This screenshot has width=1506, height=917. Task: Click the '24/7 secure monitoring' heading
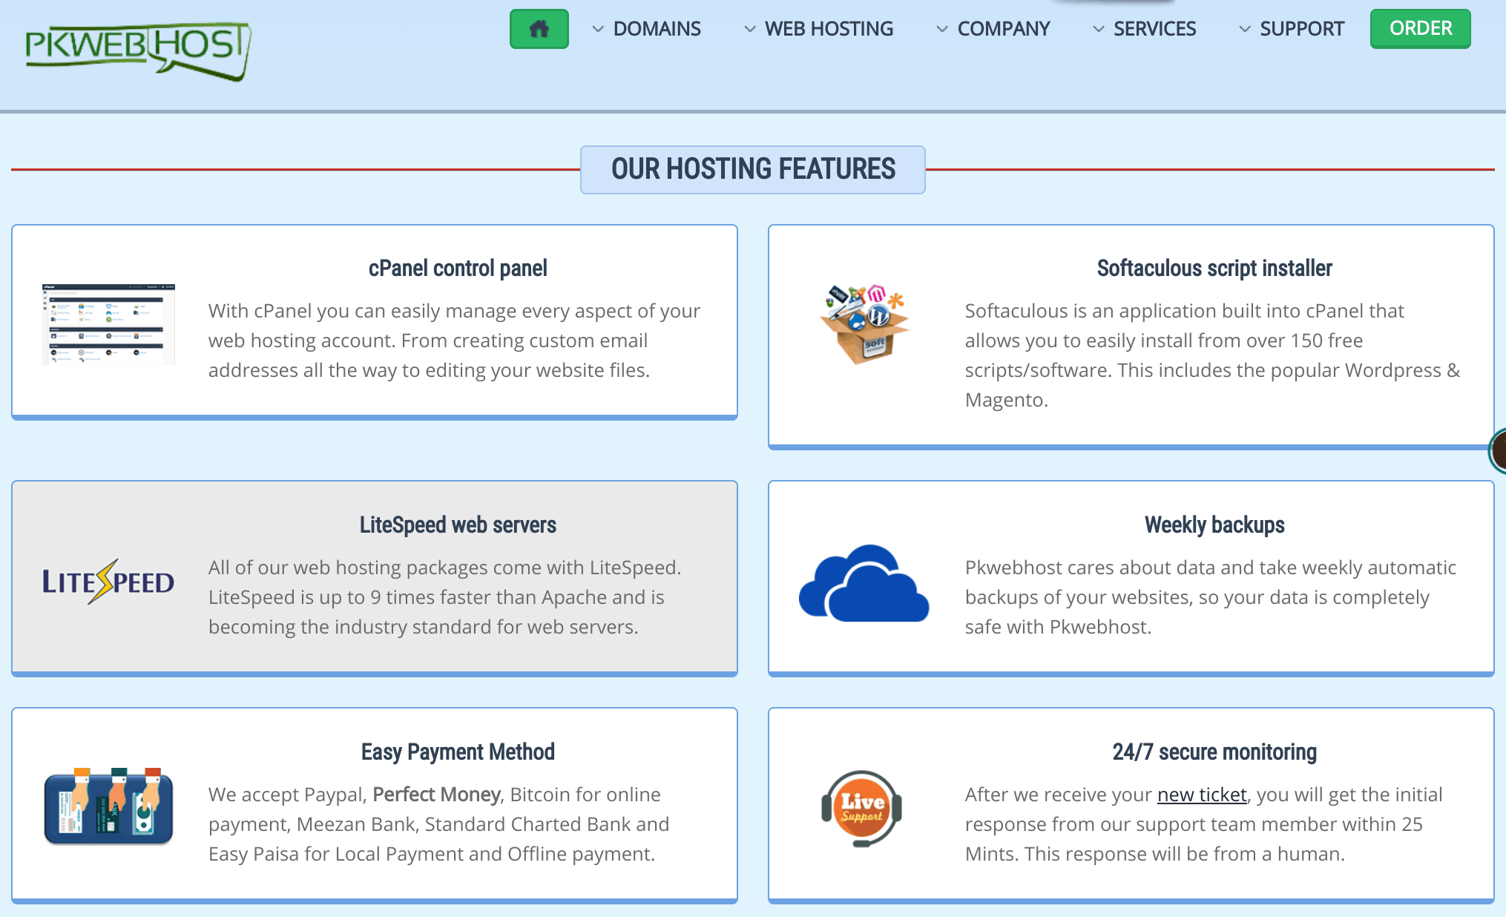tap(1214, 752)
